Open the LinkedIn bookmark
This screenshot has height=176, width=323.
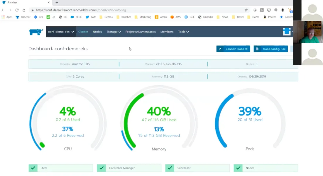pyautogui.click(x=206, y=17)
